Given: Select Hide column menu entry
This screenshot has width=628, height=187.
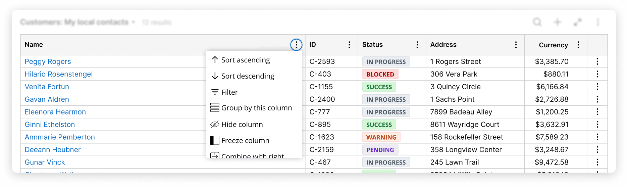Looking at the screenshot, I should tap(254, 124).
